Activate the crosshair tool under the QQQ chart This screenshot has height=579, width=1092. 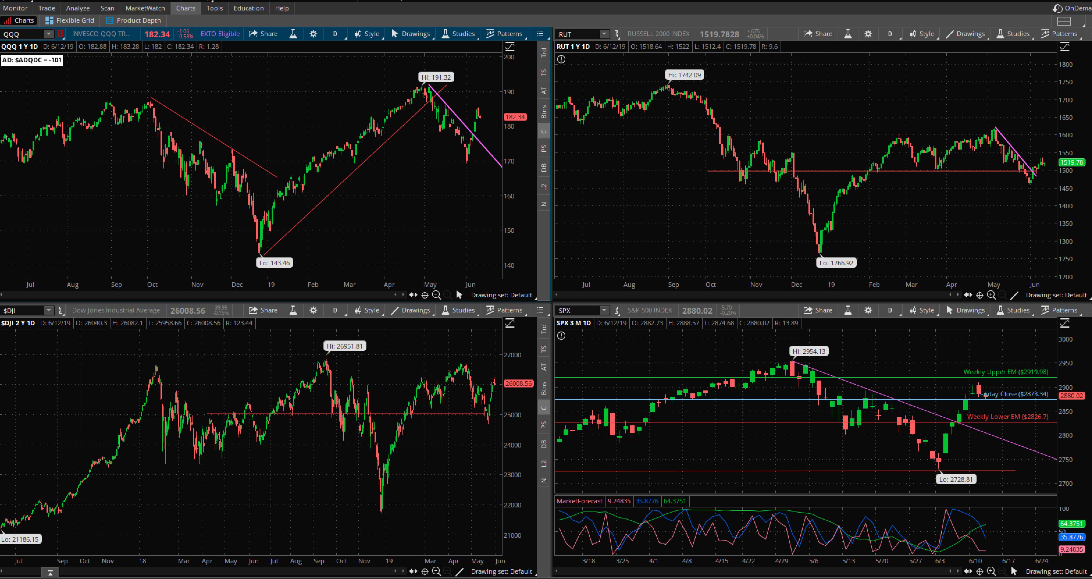click(x=425, y=295)
